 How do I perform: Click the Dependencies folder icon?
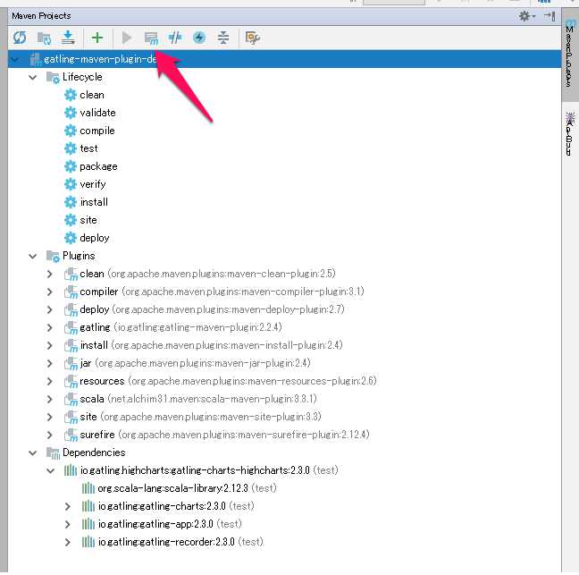53,453
